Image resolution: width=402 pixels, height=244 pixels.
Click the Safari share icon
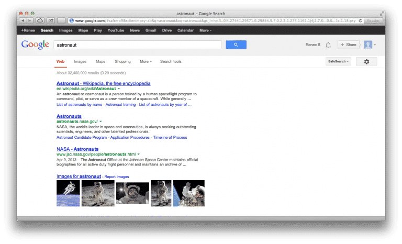point(51,20)
